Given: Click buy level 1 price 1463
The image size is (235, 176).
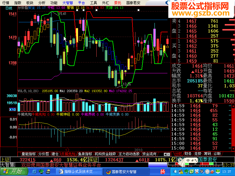Looking at the screenshot, I should [191, 41].
